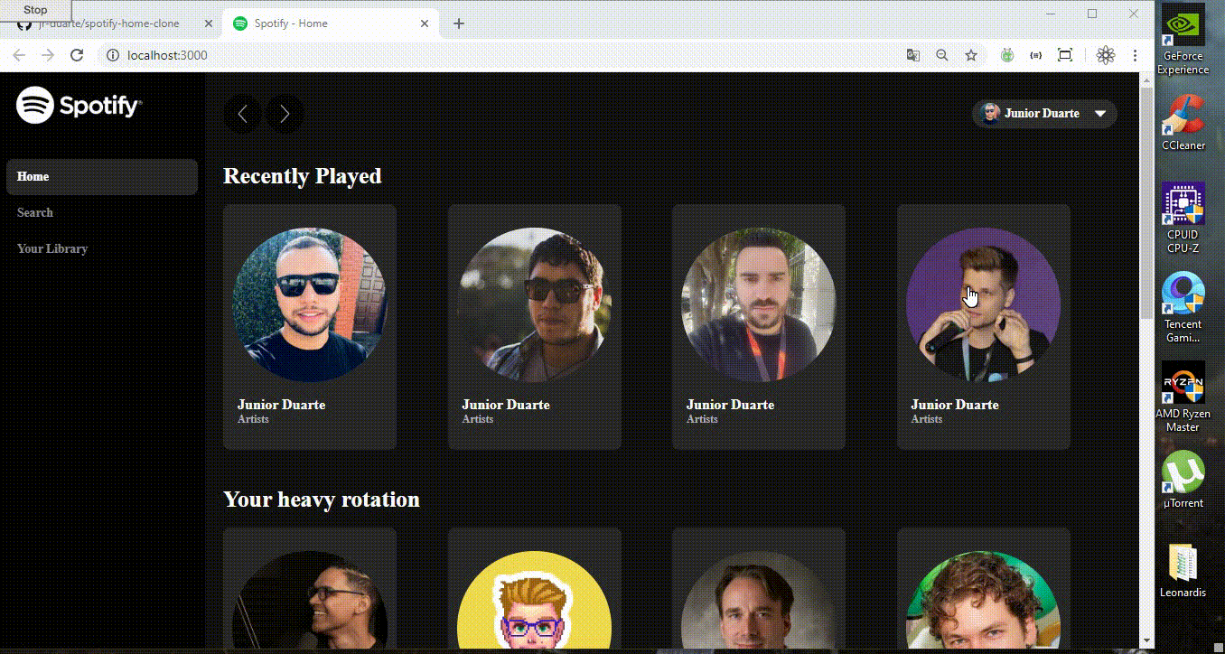Image resolution: width=1225 pixels, height=654 pixels.
Task: Open Search from the sidebar
Action: (x=35, y=212)
